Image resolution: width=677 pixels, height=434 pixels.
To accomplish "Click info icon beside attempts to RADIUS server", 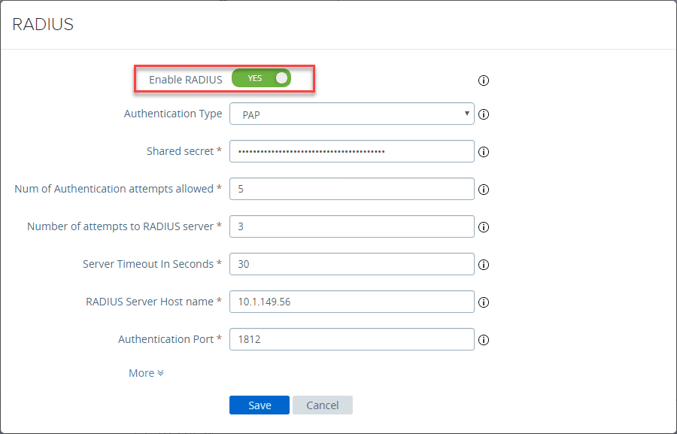I will pyautogui.click(x=484, y=226).
